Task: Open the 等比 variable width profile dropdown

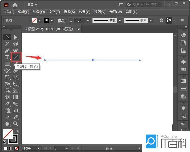Action: click(x=120, y=21)
